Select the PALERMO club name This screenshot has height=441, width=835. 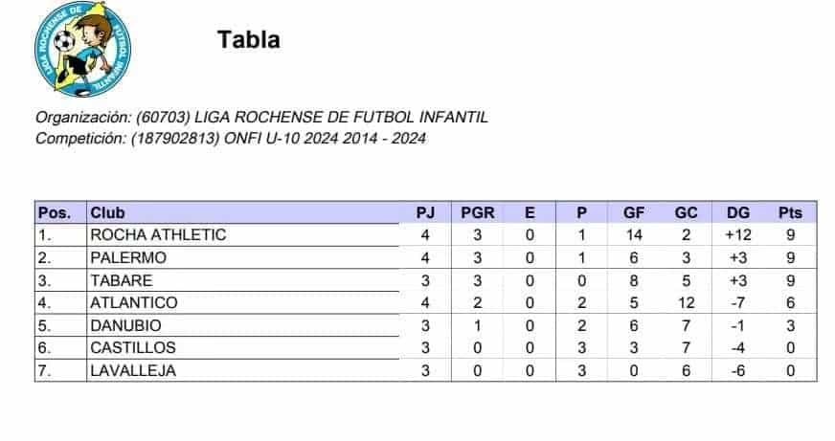(x=128, y=257)
